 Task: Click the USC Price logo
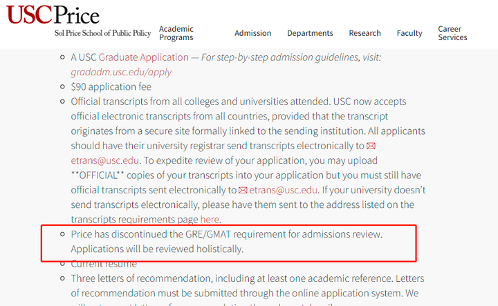coord(53,15)
